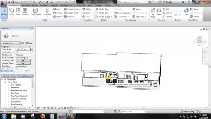The height and width of the screenshot is (119, 211).
Task: Select the Modify tool
Action: coord(4,13)
